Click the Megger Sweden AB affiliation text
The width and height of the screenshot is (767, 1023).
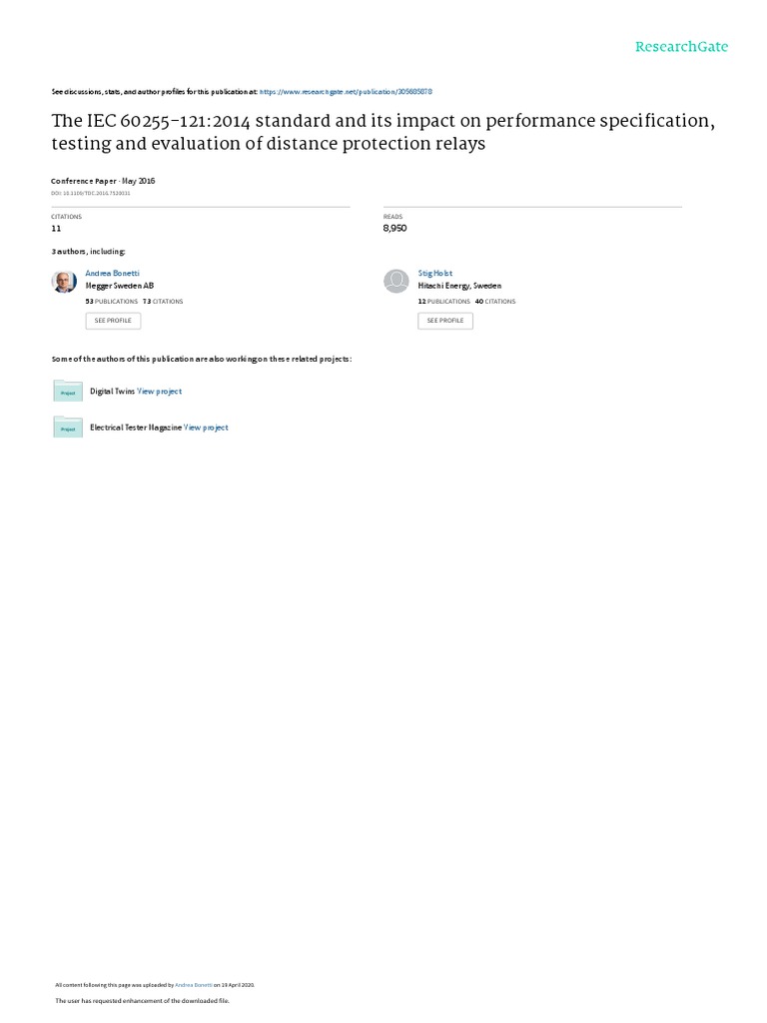click(x=120, y=286)
